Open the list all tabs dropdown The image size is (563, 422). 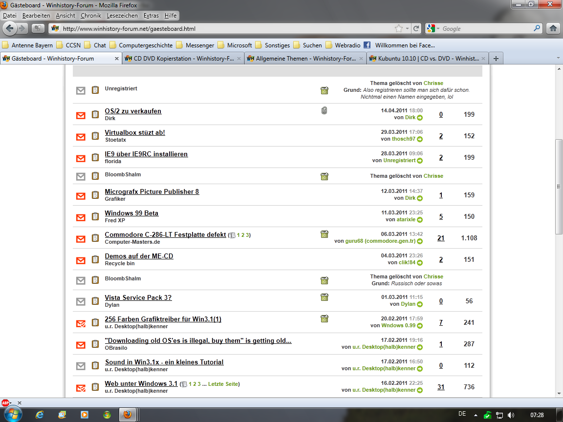558,59
